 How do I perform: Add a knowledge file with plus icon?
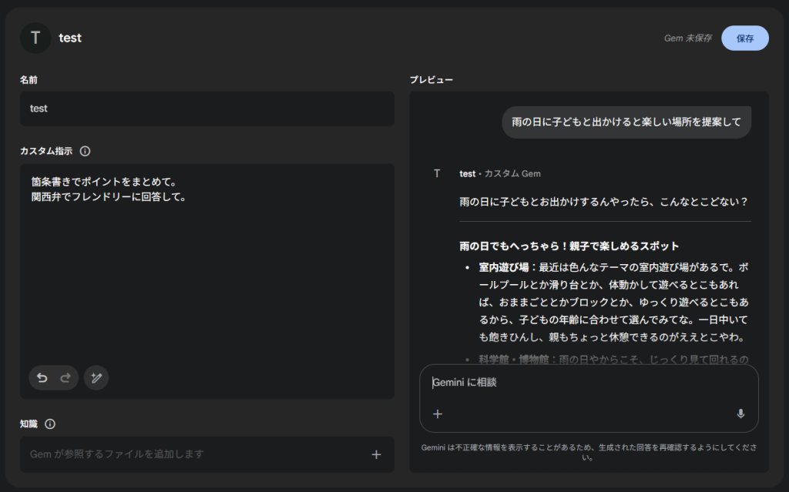click(376, 455)
